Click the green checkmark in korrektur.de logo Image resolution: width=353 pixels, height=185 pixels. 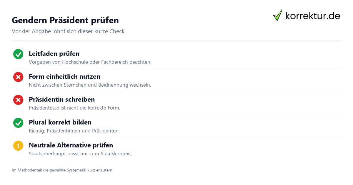[x=278, y=15]
